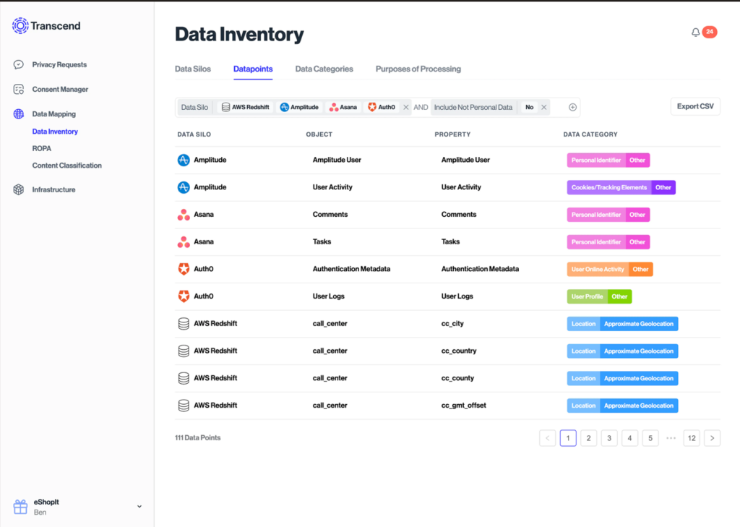Click the Auth0 icon beside User Logs
The image size is (740, 527).
tap(183, 296)
